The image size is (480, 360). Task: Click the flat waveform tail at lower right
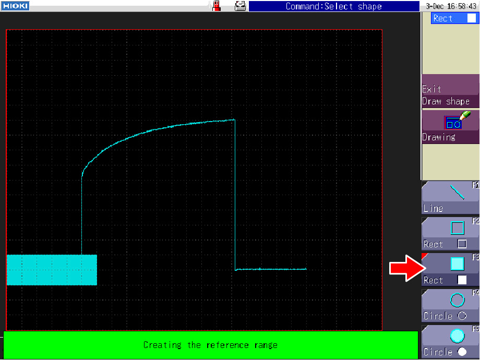pyautogui.click(x=271, y=269)
